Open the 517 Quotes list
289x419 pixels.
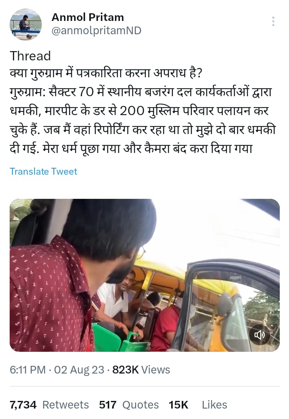pos(129,405)
